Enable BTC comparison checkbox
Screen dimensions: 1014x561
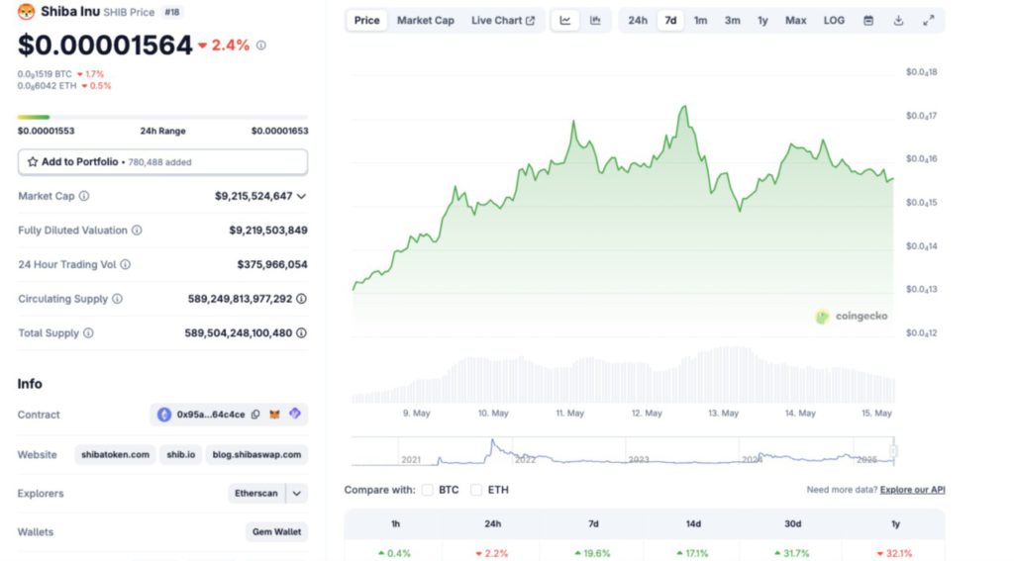click(428, 490)
